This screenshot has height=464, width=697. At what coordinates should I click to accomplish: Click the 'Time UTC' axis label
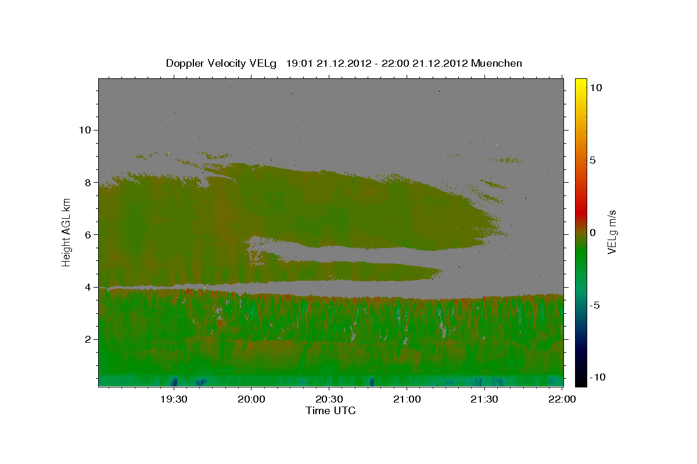[330, 411]
